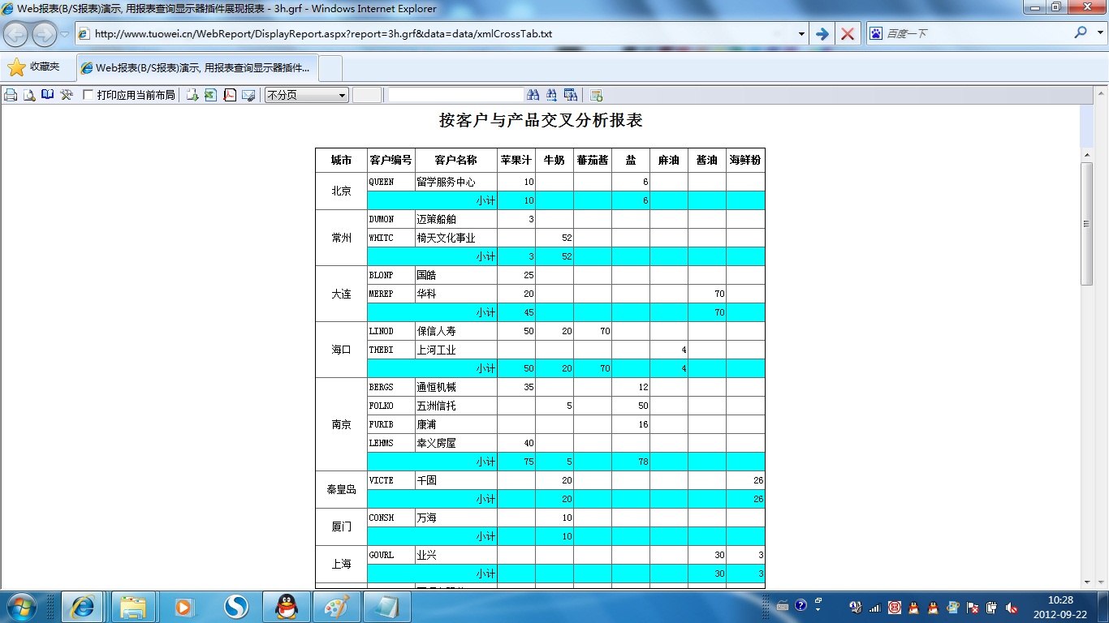The width and height of the screenshot is (1109, 623).
Task: Click the browser back navigation button
Action: (16, 34)
